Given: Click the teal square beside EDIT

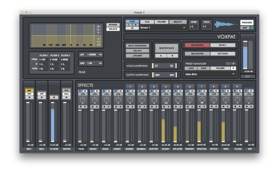Looking at the screenshot, I should coord(252,28).
